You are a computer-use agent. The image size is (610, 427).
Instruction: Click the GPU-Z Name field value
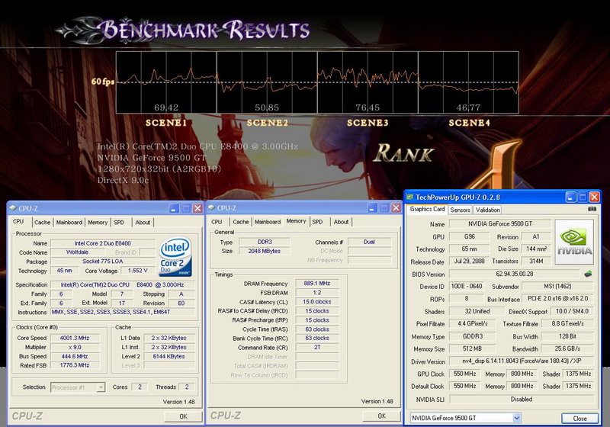click(x=500, y=223)
